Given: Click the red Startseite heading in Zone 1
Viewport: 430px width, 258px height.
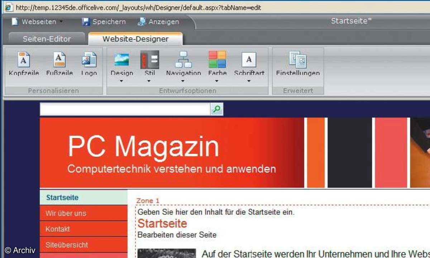Looking at the screenshot, I should tap(162, 224).
